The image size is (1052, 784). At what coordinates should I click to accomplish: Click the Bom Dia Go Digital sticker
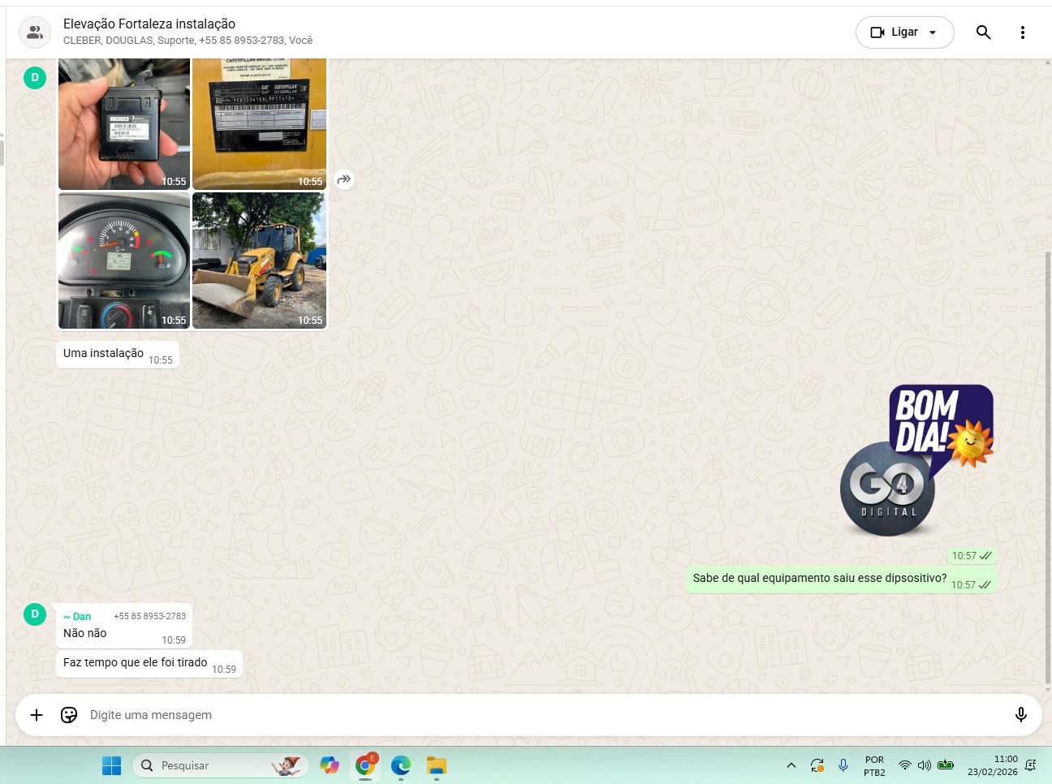tap(917, 461)
